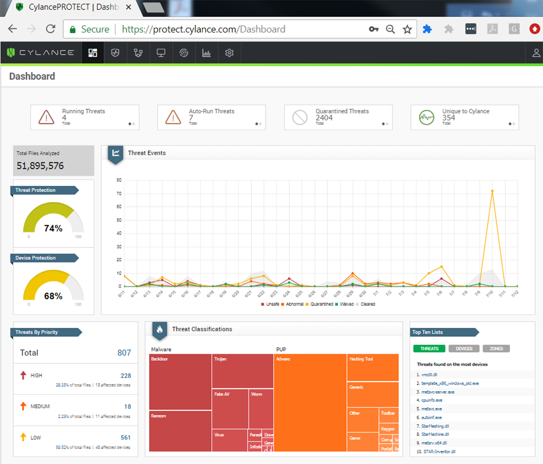Select the Backdoor malware treemap block
Viewport: 543px width, 464px height.
click(180, 382)
